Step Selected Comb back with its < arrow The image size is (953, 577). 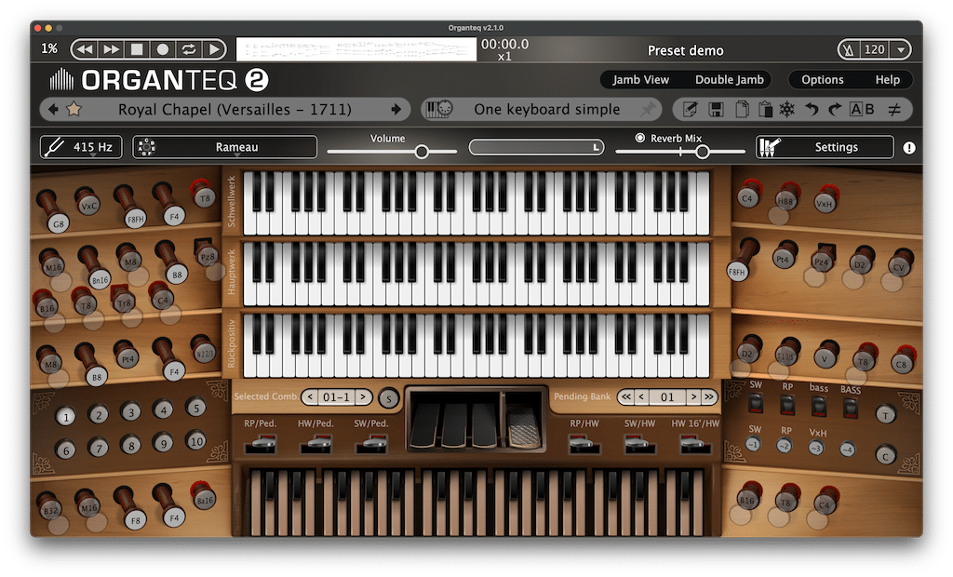(x=310, y=397)
